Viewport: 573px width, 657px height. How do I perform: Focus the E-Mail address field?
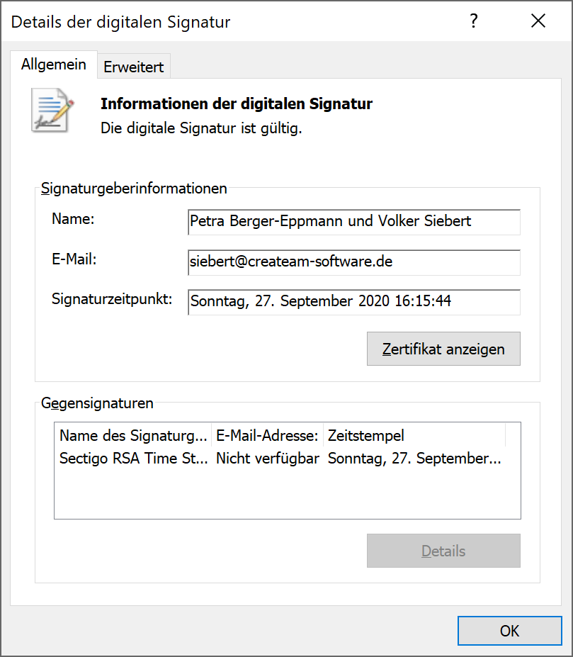(x=353, y=262)
